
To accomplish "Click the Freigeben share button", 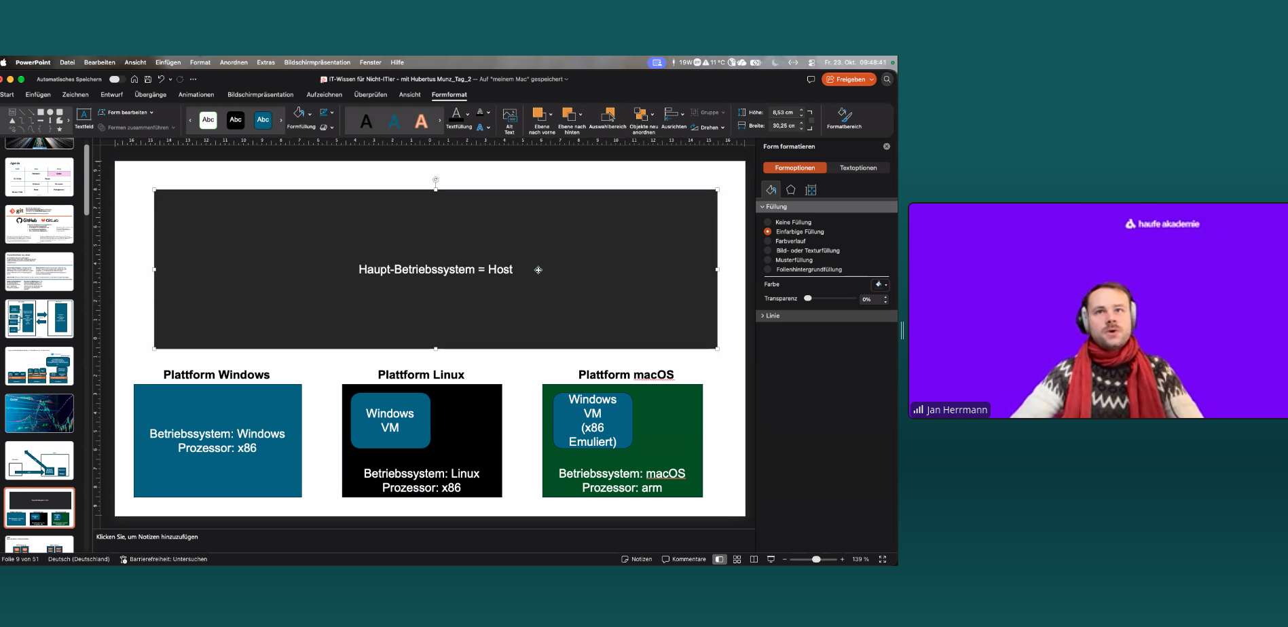I will [849, 79].
